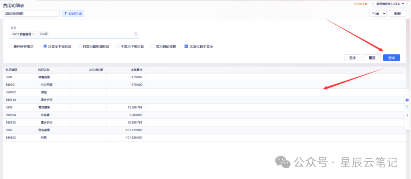Viewport: 411px width, 179px height.
Task: Click the 2023年9期 indicator in top bar
Action: [x=361, y=4]
